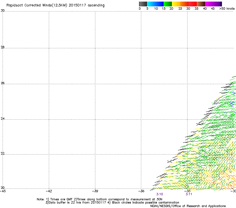This screenshot has width=236, height=208.
Task: Click the latitude axis label '22'
Action: 3,153
